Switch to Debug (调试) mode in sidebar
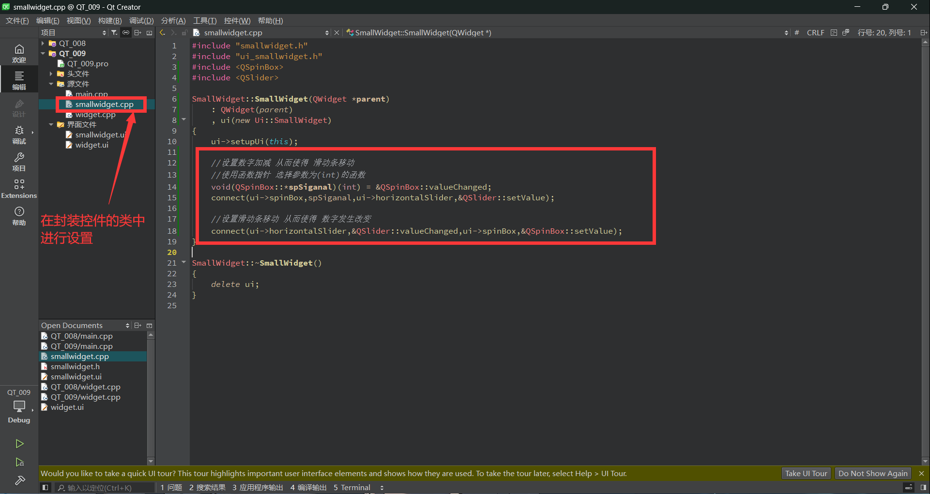 (x=19, y=134)
